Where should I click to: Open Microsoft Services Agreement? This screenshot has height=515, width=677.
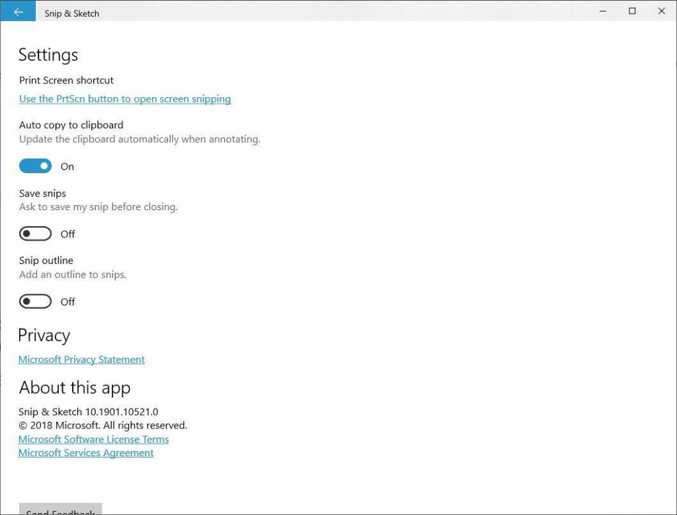coord(86,452)
